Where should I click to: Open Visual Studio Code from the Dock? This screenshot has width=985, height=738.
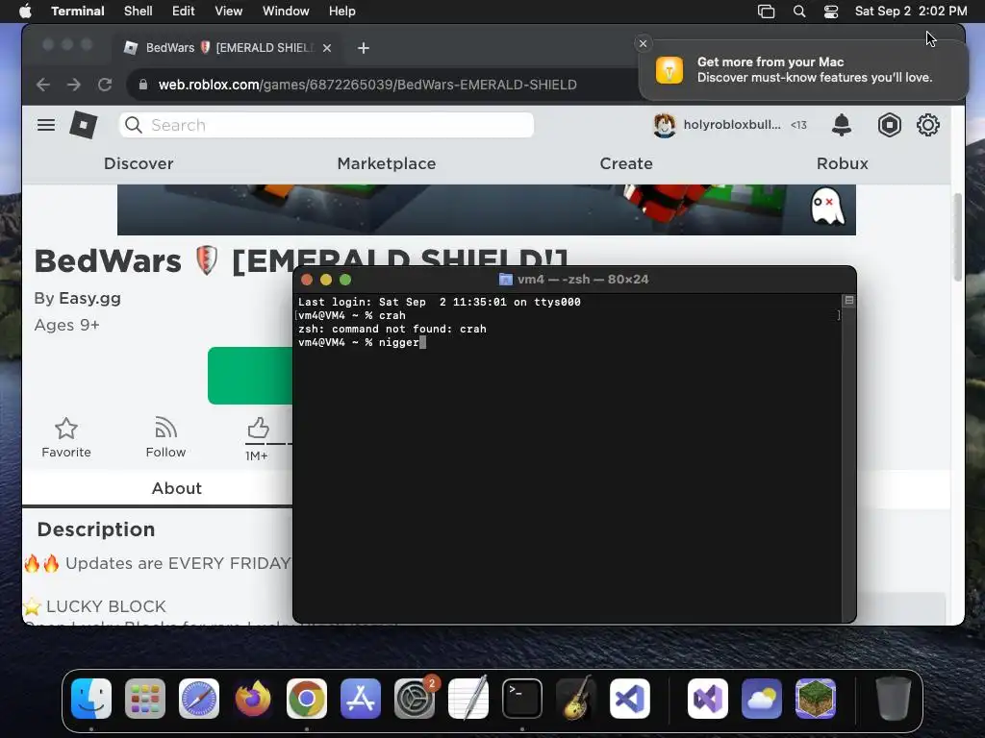(x=629, y=699)
